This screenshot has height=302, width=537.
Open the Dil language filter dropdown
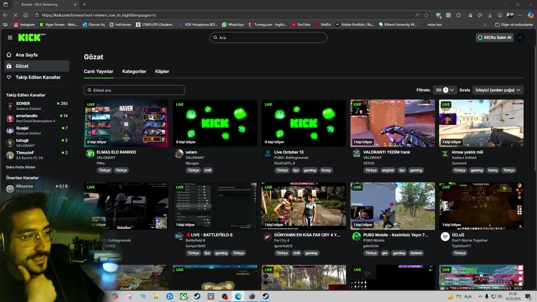(x=445, y=90)
